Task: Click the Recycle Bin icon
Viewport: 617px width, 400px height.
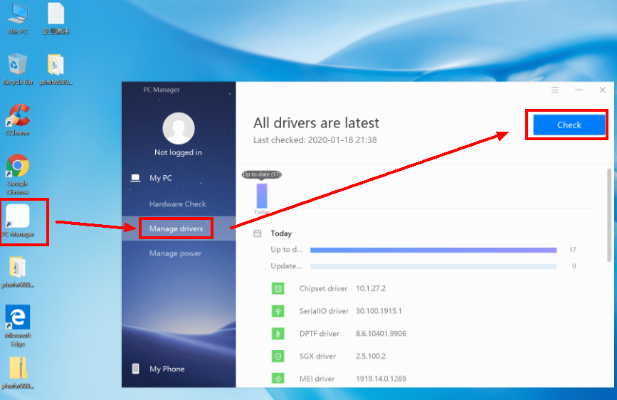Action: pos(17,65)
